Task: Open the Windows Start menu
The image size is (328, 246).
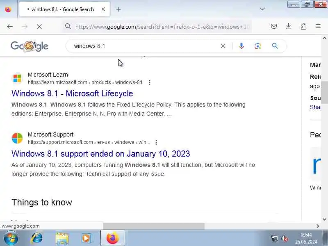Action: (x=11, y=238)
